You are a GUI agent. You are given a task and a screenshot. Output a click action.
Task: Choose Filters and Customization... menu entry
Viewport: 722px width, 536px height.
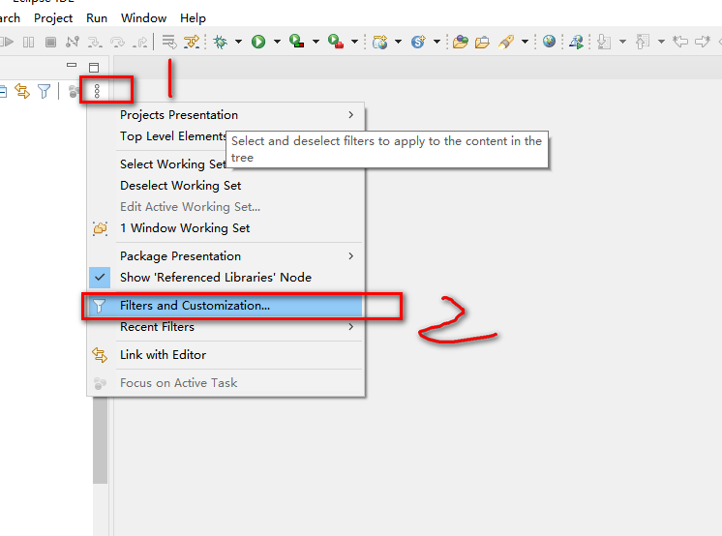pos(226,306)
